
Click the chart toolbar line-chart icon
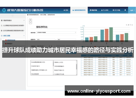coord(126,25)
